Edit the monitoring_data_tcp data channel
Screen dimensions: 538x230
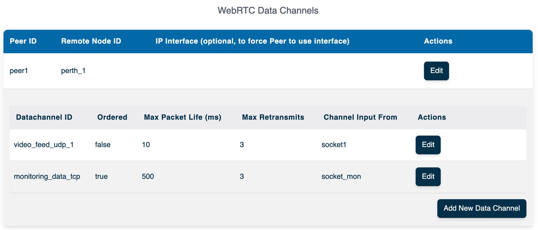428,176
